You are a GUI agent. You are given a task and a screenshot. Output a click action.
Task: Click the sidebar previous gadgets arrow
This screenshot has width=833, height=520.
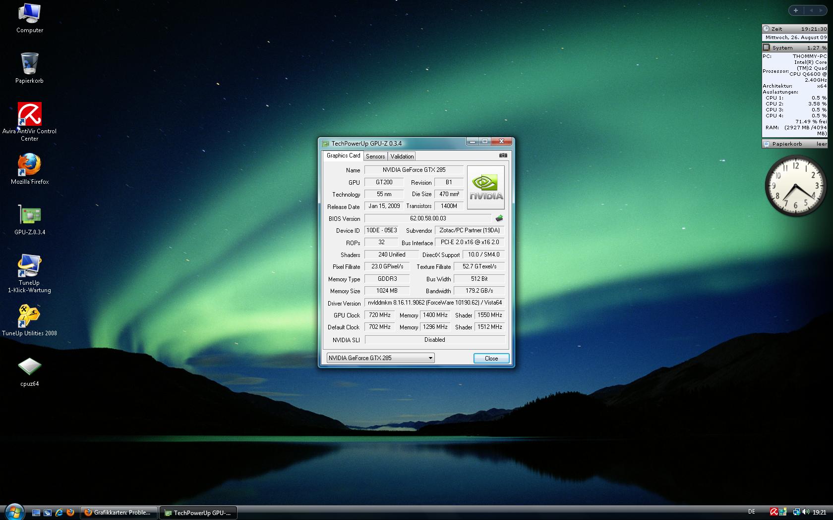click(811, 10)
